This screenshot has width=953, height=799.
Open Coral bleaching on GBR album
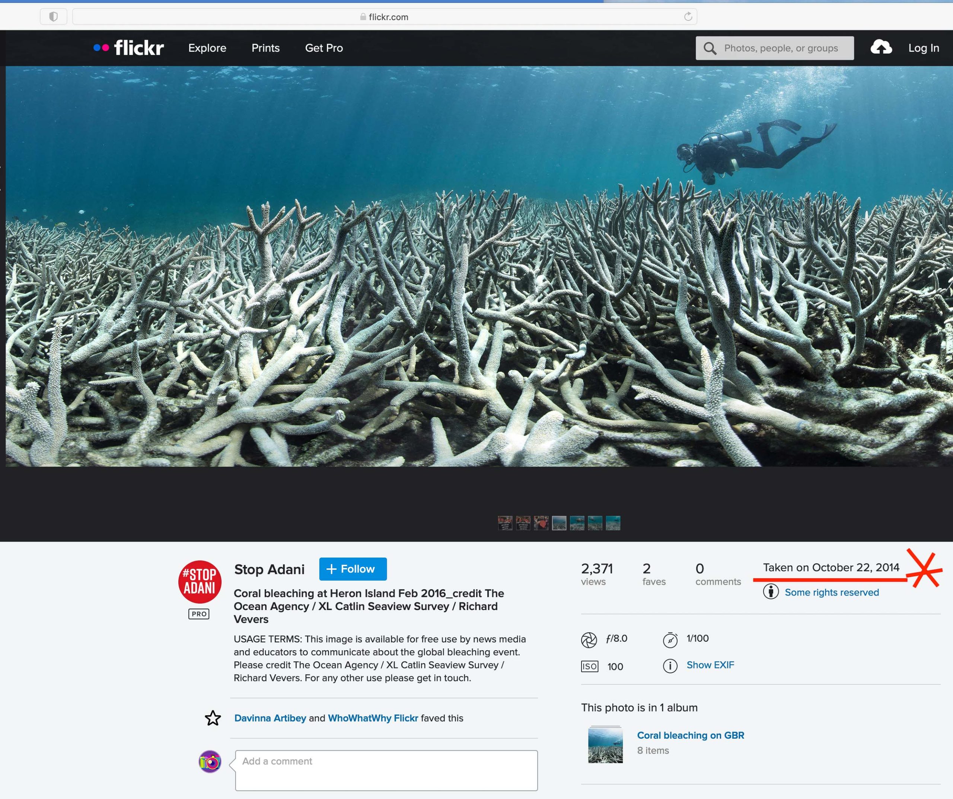pyautogui.click(x=690, y=735)
